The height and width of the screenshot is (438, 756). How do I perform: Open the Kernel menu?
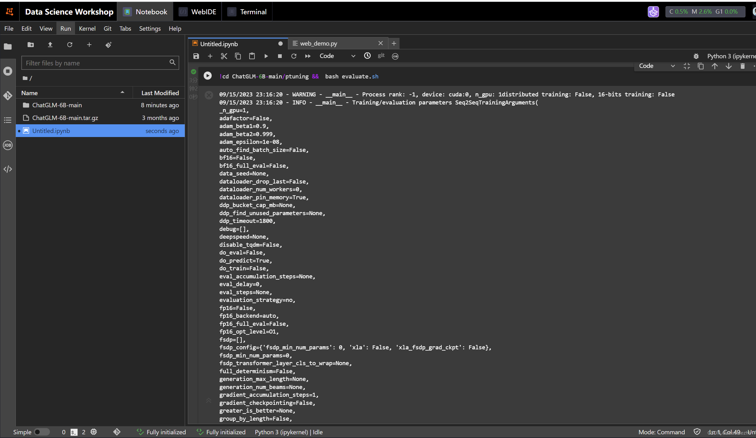(x=86, y=28)
